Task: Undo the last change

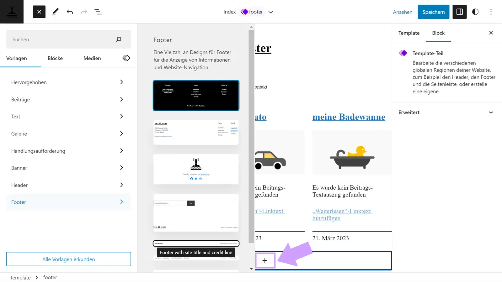Action: click(x=70, y=12)
